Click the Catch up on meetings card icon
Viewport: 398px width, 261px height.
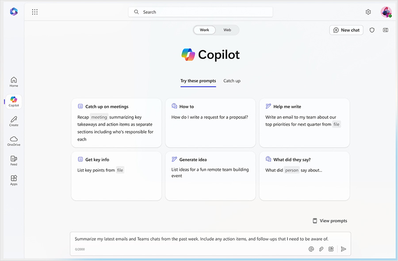(x=80, y=106)
